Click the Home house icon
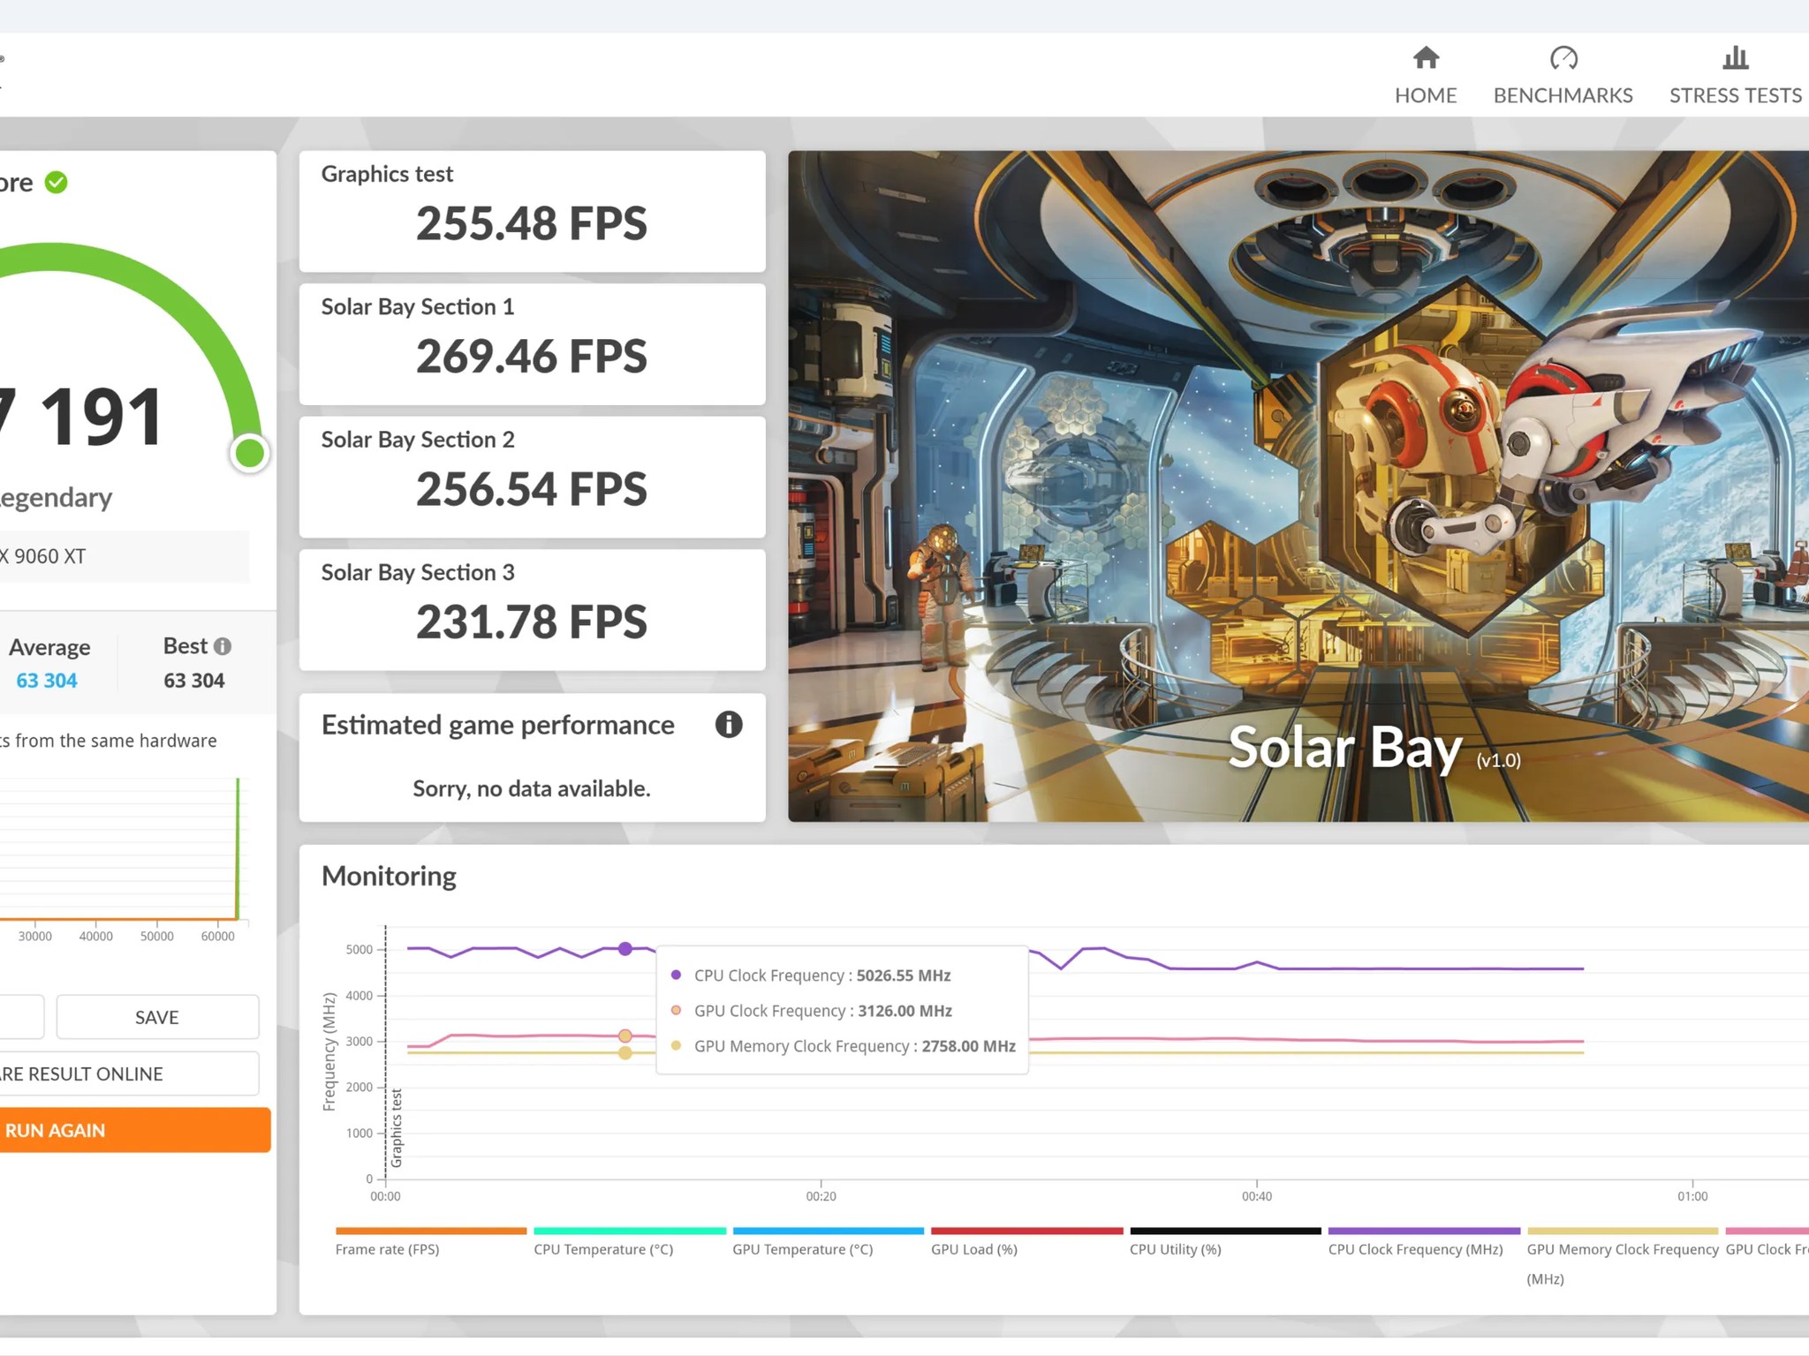 pos(1426,58)
